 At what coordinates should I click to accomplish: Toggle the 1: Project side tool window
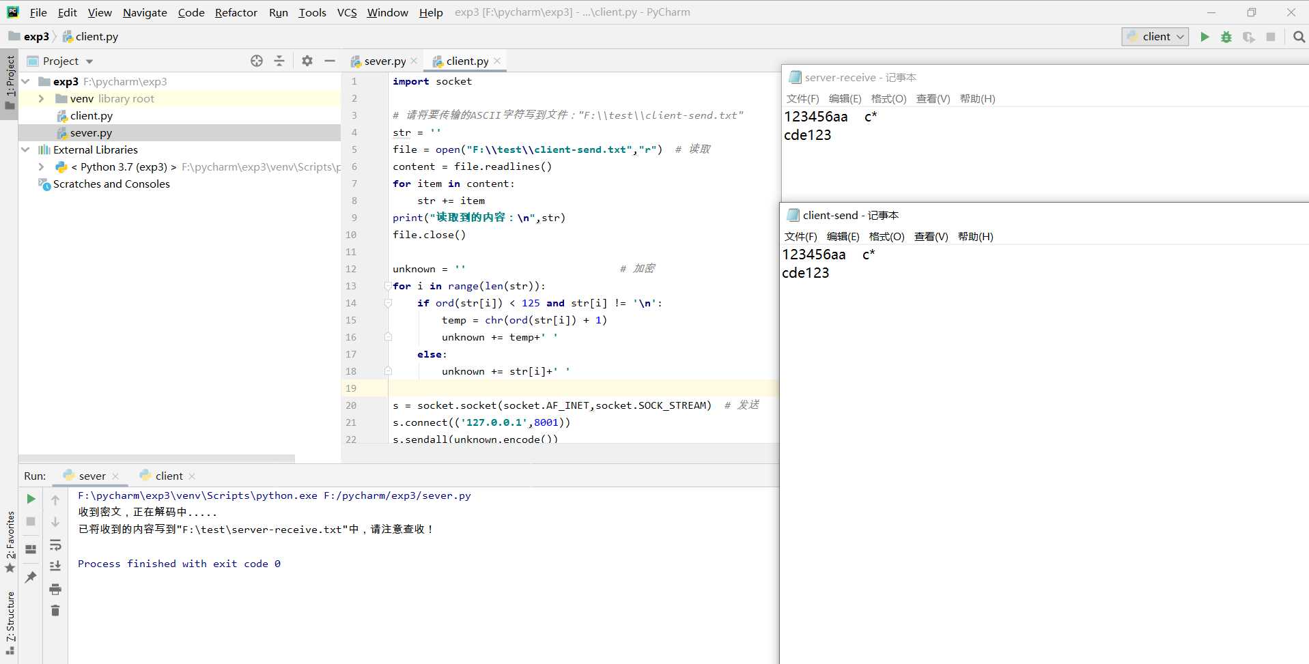tap(10, 83)
